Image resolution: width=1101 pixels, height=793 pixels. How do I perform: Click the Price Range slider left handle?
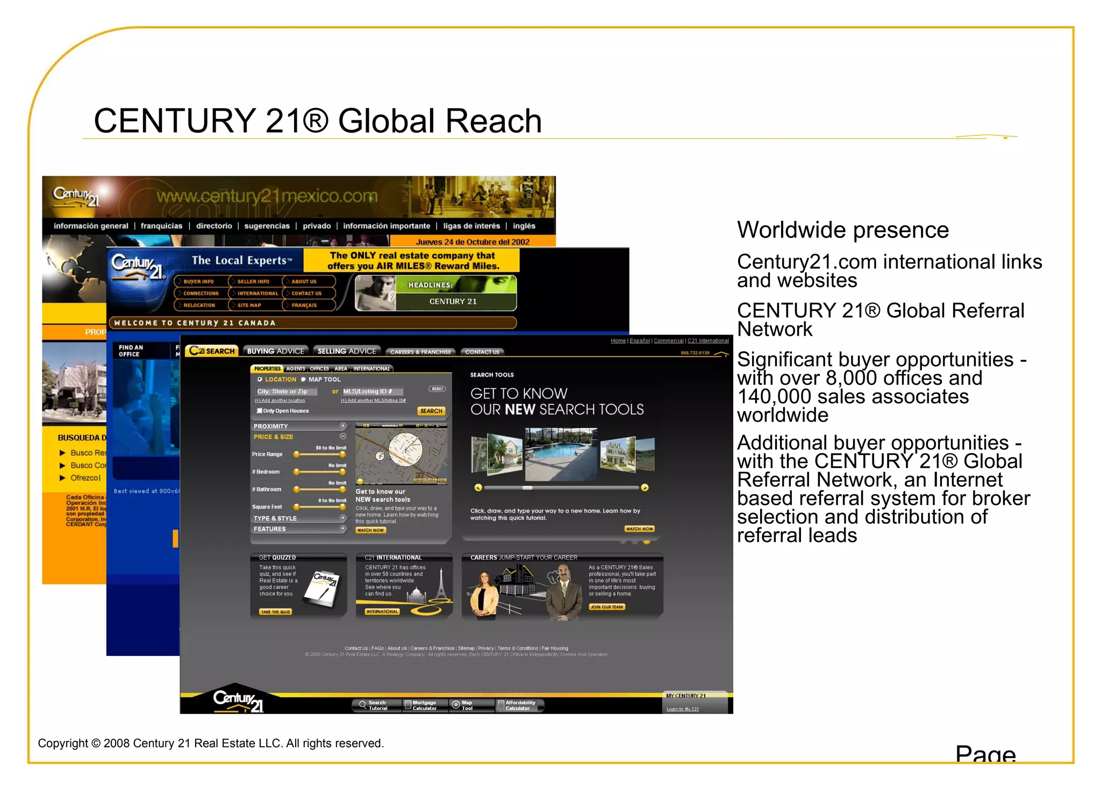[296, 455]
